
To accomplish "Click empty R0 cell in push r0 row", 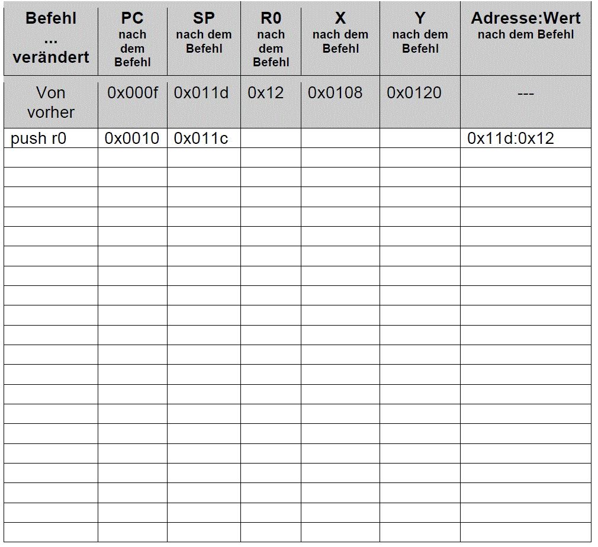I will (271, 139).
